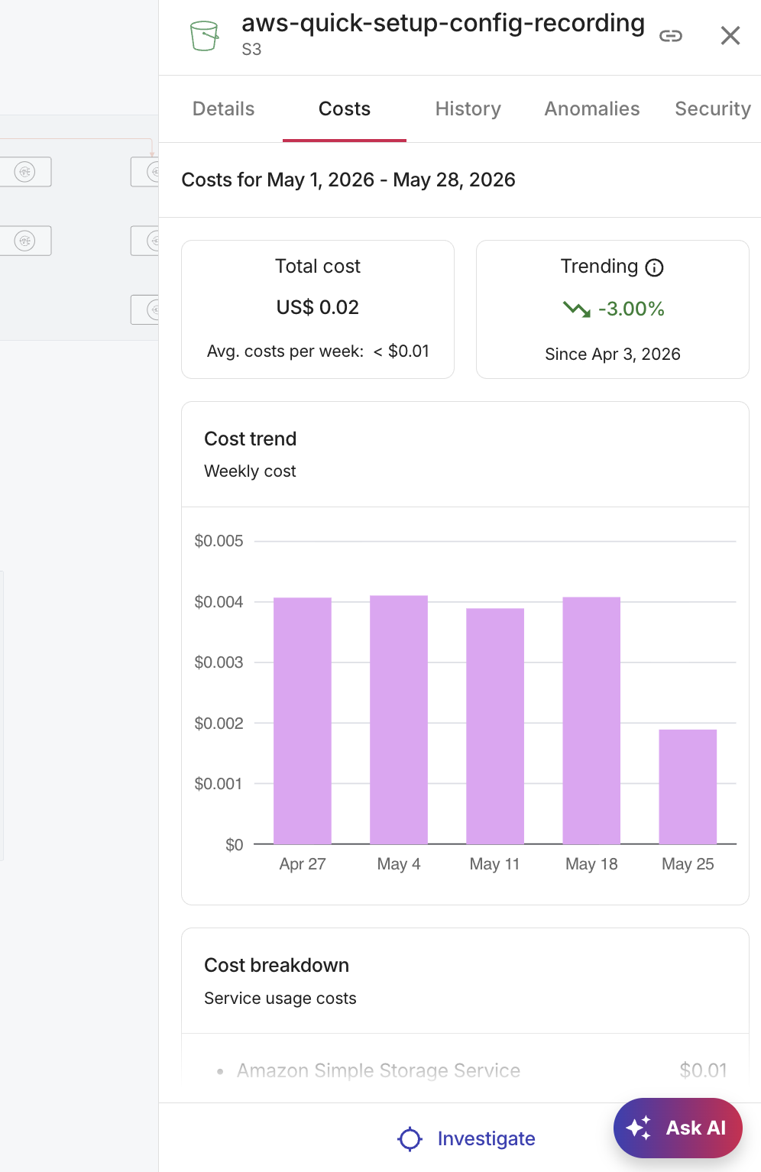Click the aws-quick-setup-config-recording title
Viewport: 761px width, 1172px height.
[443, 23]
